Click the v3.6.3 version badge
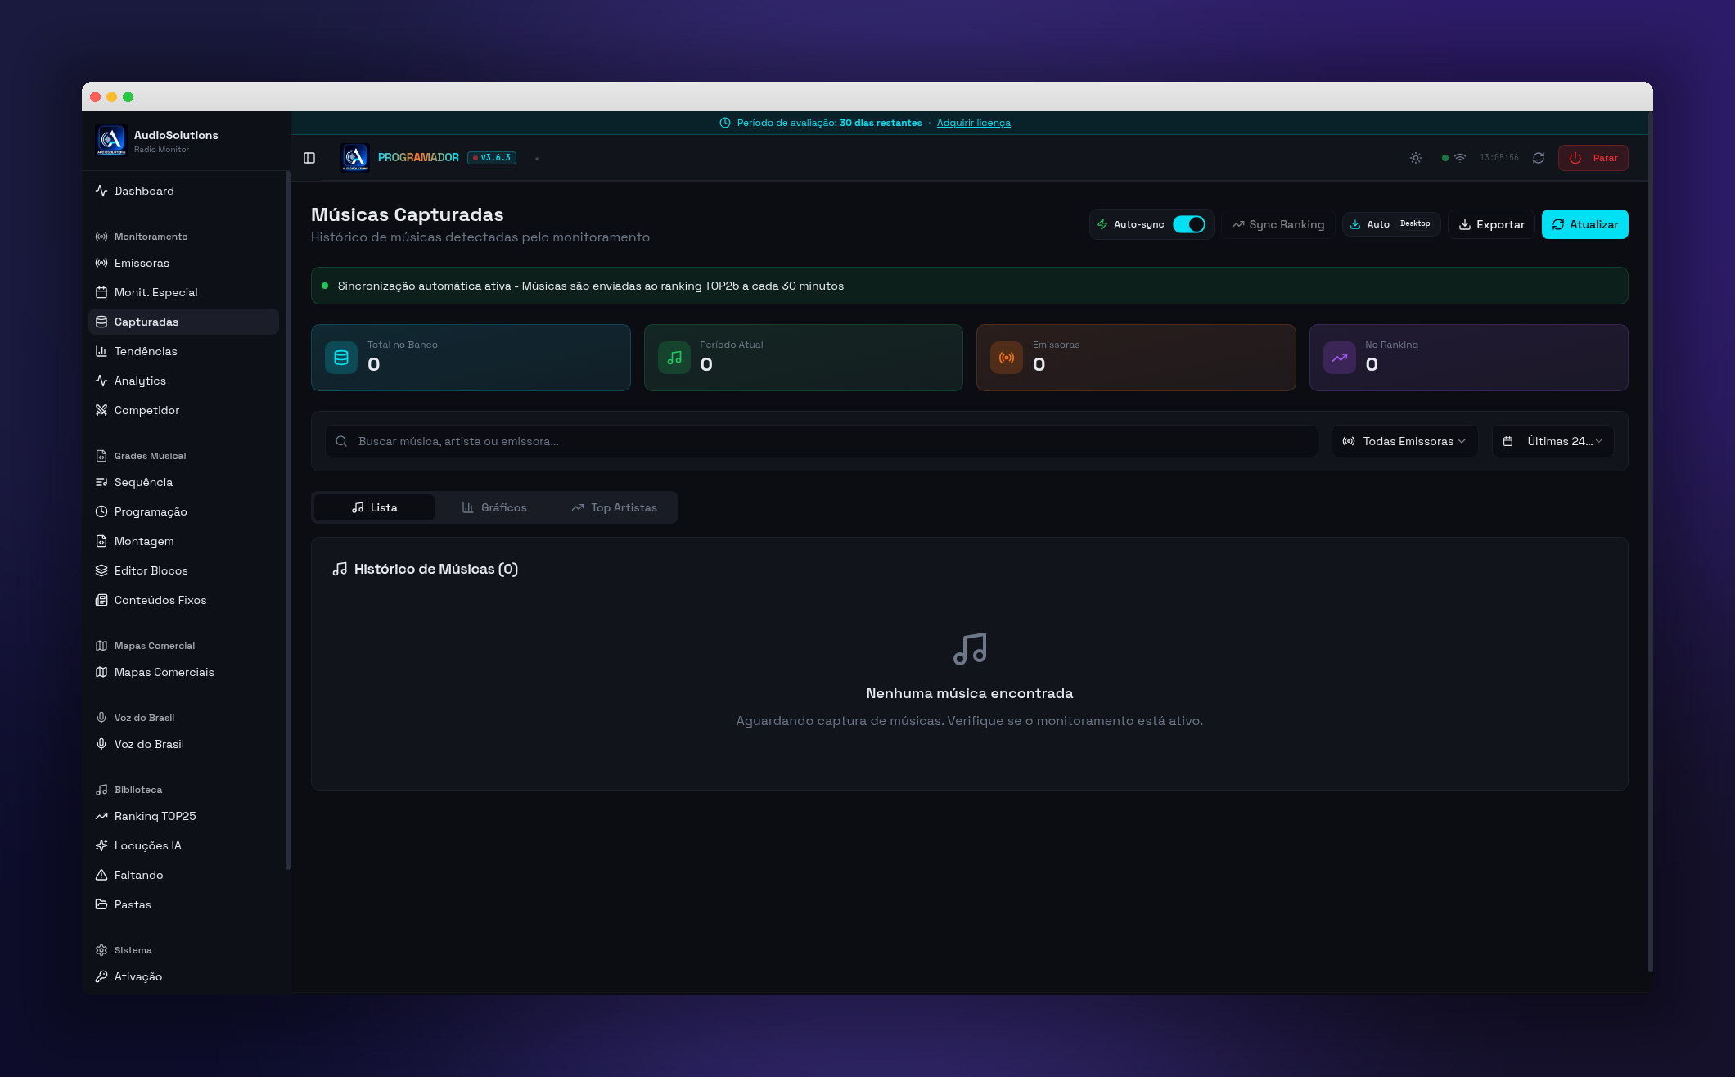1735x1077 pixels. pos(492,158)
